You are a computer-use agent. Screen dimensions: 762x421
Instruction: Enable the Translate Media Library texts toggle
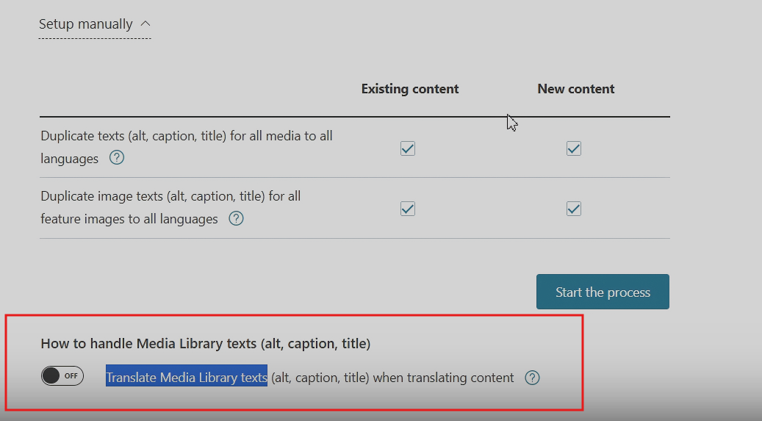point(62,376)
